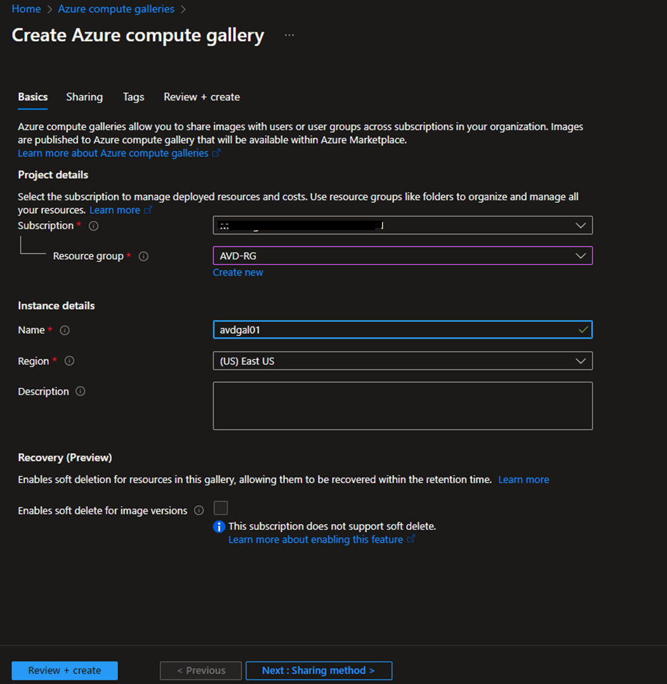
Task: Click the Previous button
Action: (201, 671)
